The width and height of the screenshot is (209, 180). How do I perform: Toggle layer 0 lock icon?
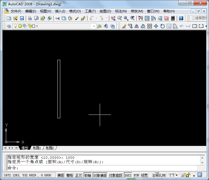(x=29, y=26)
